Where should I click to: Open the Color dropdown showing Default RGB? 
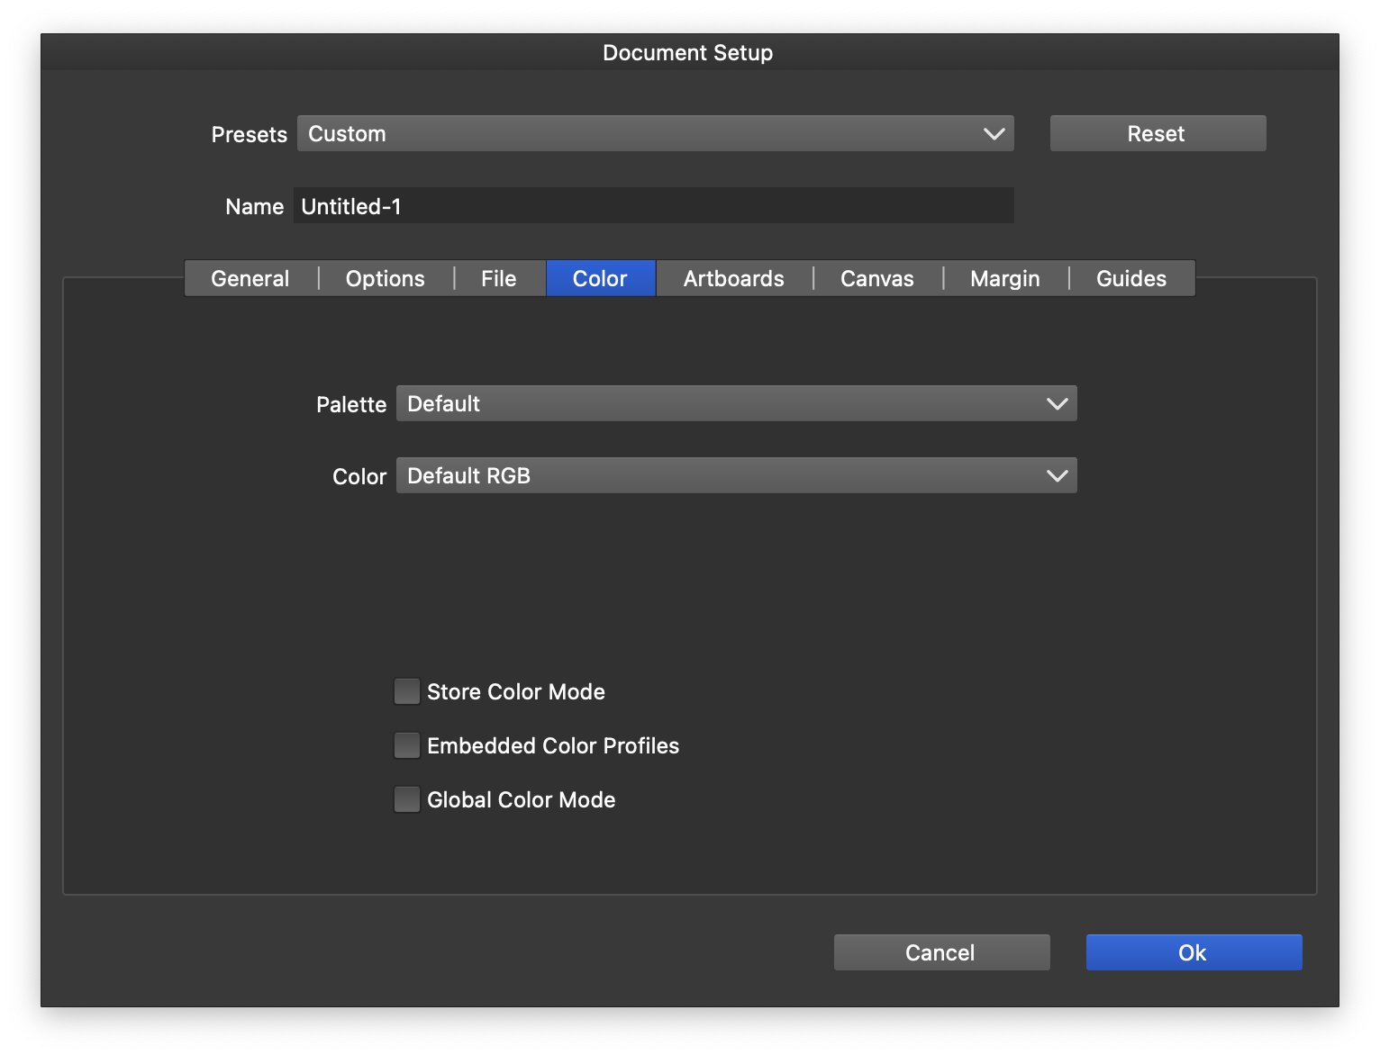[736, 476]
